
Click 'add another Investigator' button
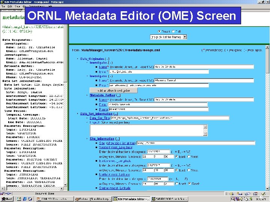click(114, 91)
